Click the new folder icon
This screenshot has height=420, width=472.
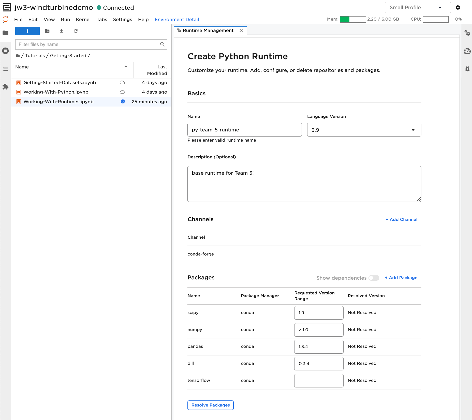tap(47, 31)
